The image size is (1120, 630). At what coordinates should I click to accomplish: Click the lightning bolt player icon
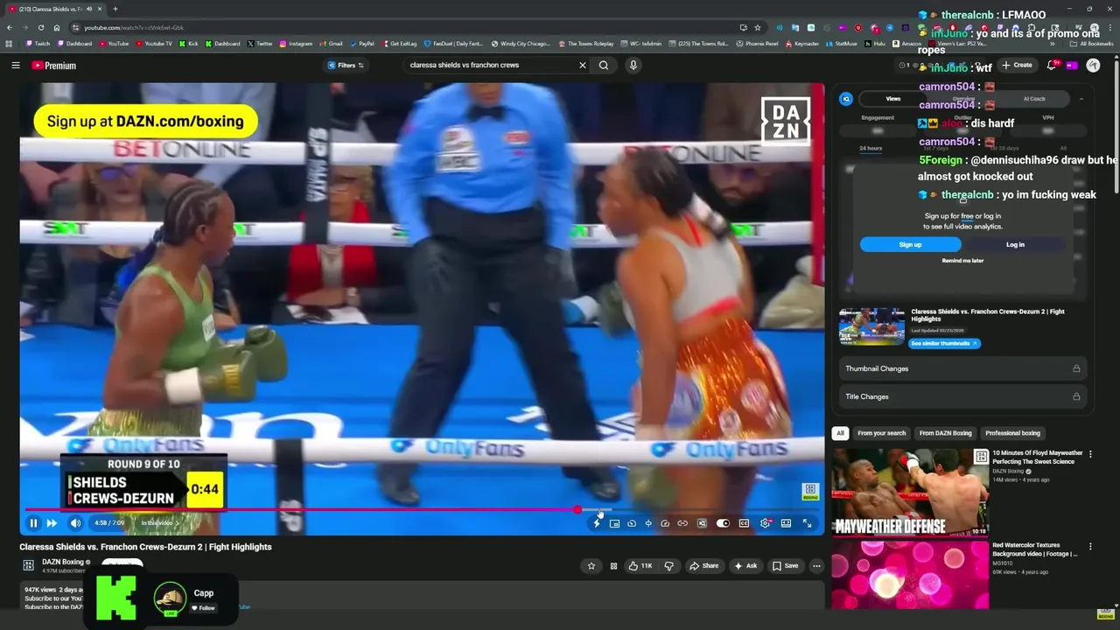(x=598, y=523)
